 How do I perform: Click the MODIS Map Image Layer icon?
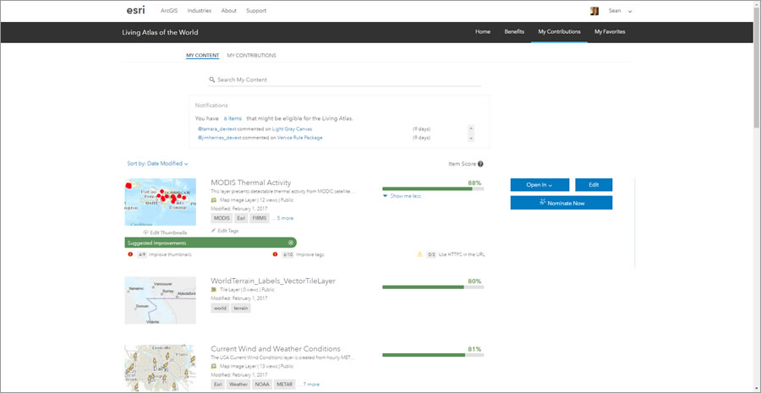coord(214,200)
